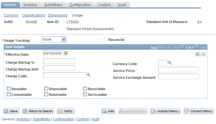216x124 pixels.
Task: Focus the Charge Markup Amt field
Action: 59,68
